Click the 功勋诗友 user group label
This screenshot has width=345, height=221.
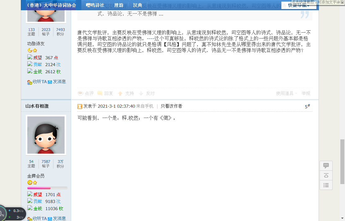coord(36,44)
